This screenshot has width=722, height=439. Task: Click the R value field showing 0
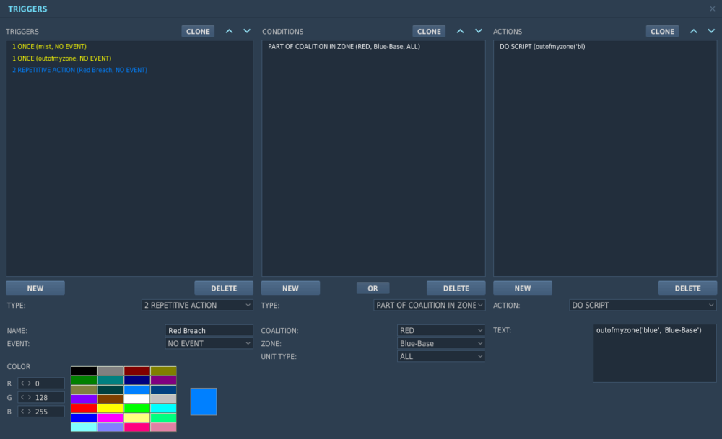click(41, 383)
